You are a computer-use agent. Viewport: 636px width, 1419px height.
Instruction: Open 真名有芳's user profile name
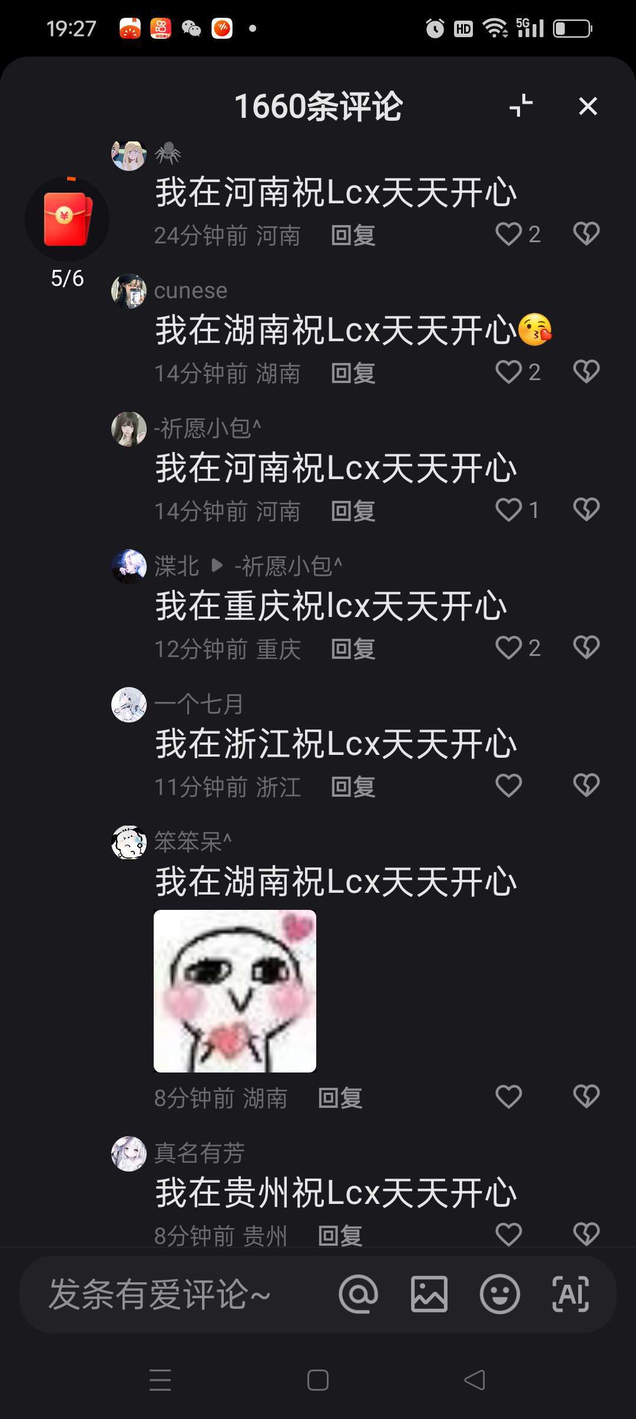[x=199, y=1153]
